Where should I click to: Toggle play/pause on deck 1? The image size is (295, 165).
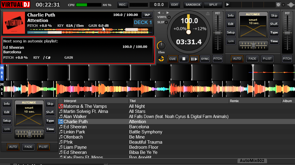pos(194,59)
